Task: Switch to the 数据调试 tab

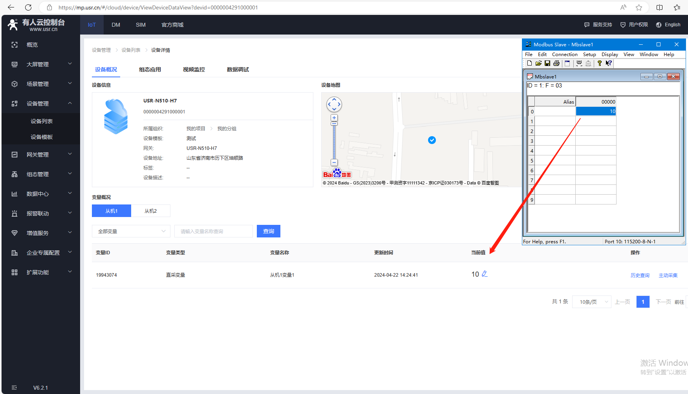Action: tap(238, 69)
